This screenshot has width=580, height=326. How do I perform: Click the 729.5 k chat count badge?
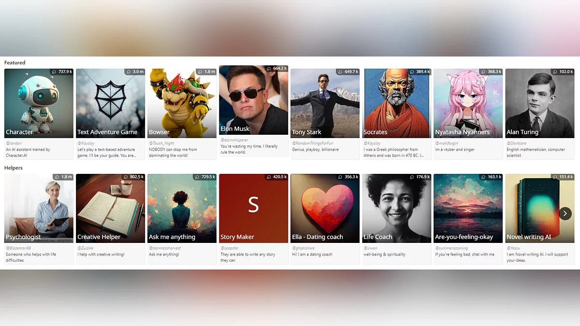click(205, 177)
